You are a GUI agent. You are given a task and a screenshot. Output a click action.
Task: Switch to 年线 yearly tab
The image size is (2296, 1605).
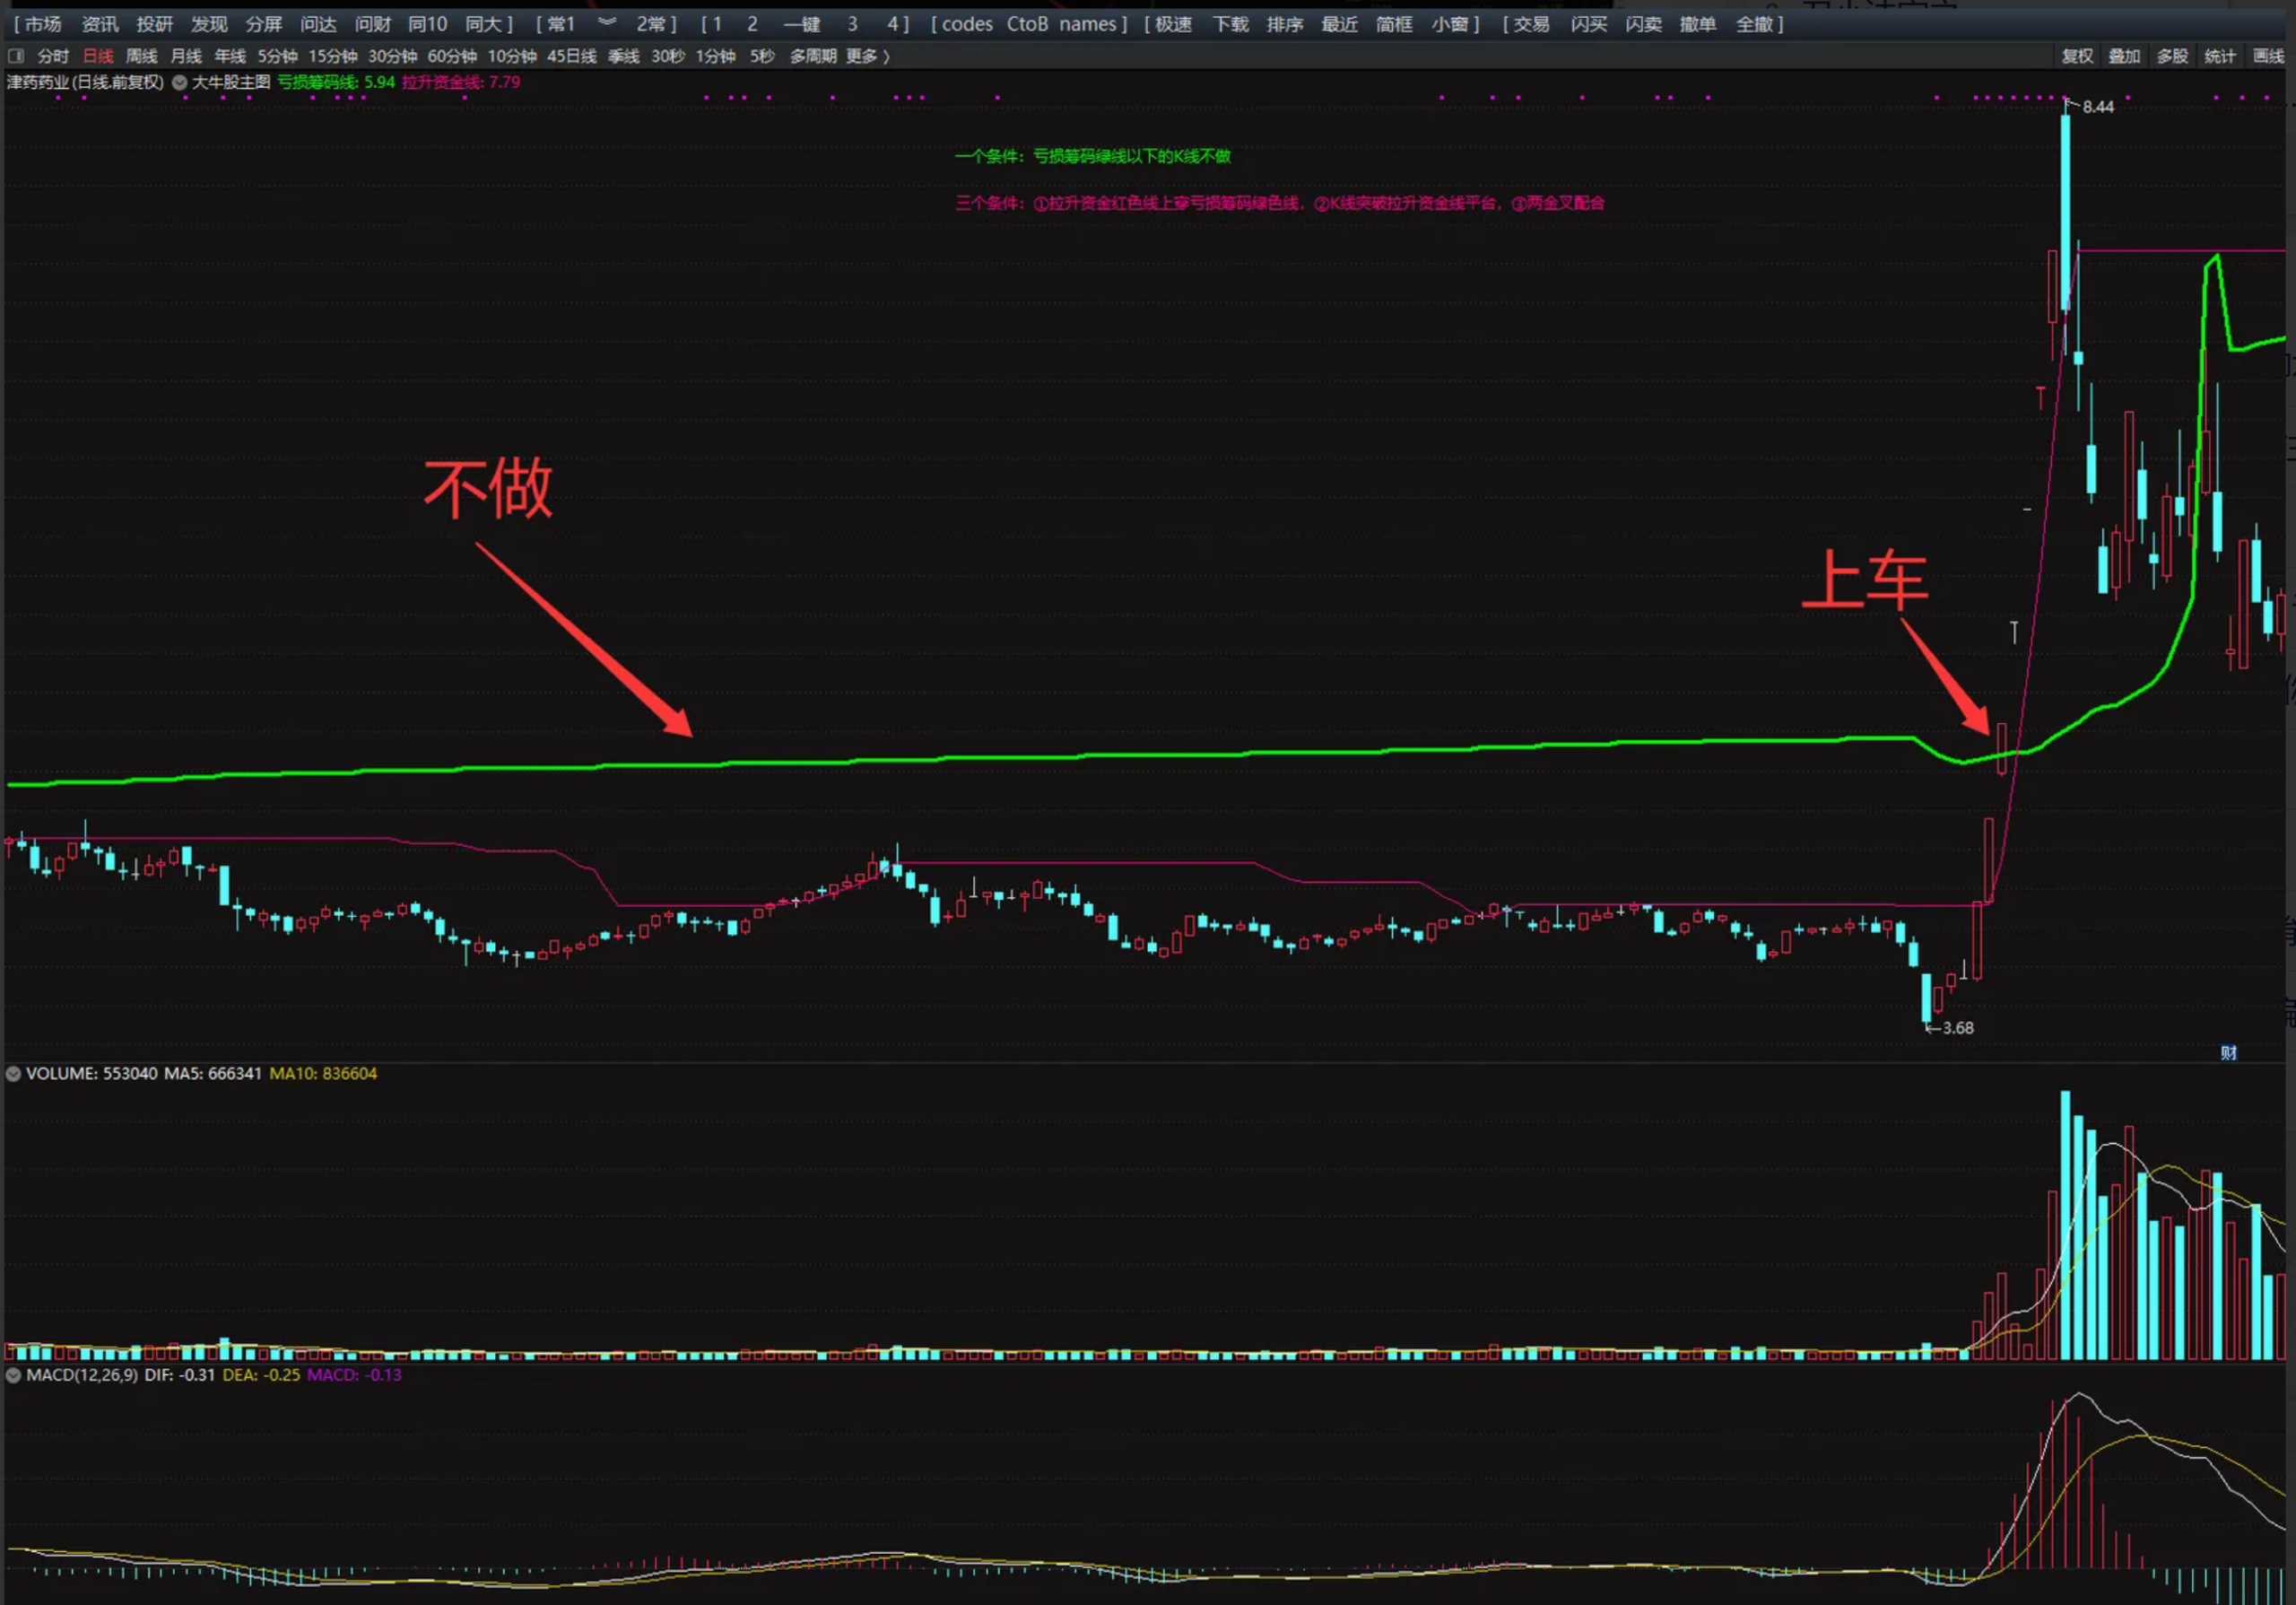pyautogui.click(x=230, y=56)
